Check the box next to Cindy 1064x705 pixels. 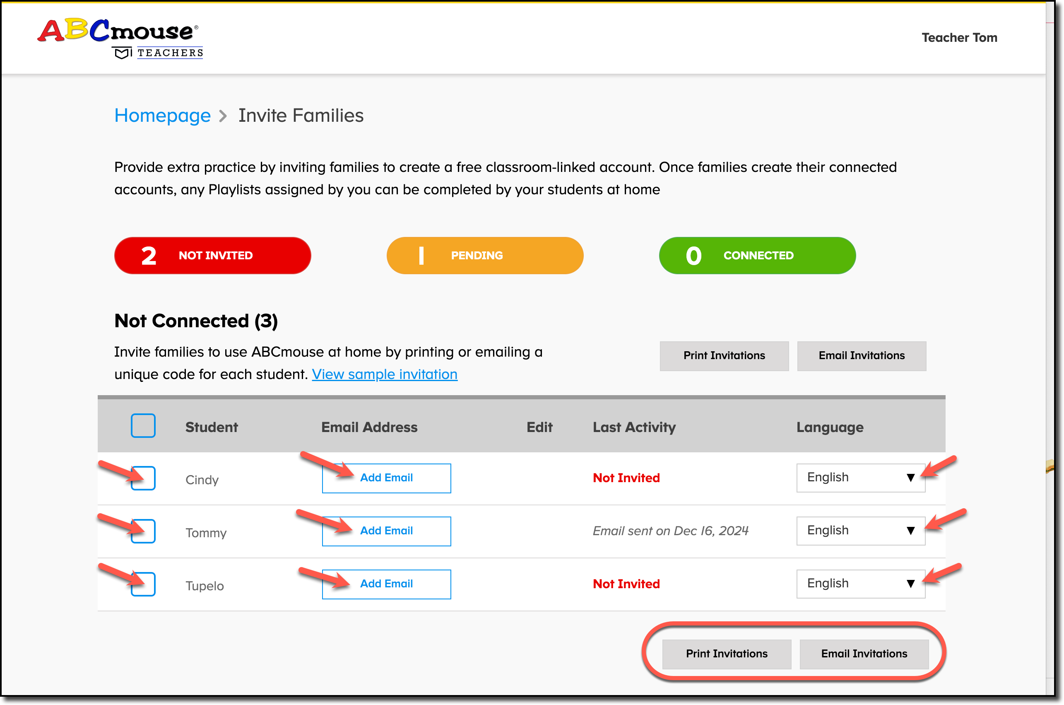(143, 478)
